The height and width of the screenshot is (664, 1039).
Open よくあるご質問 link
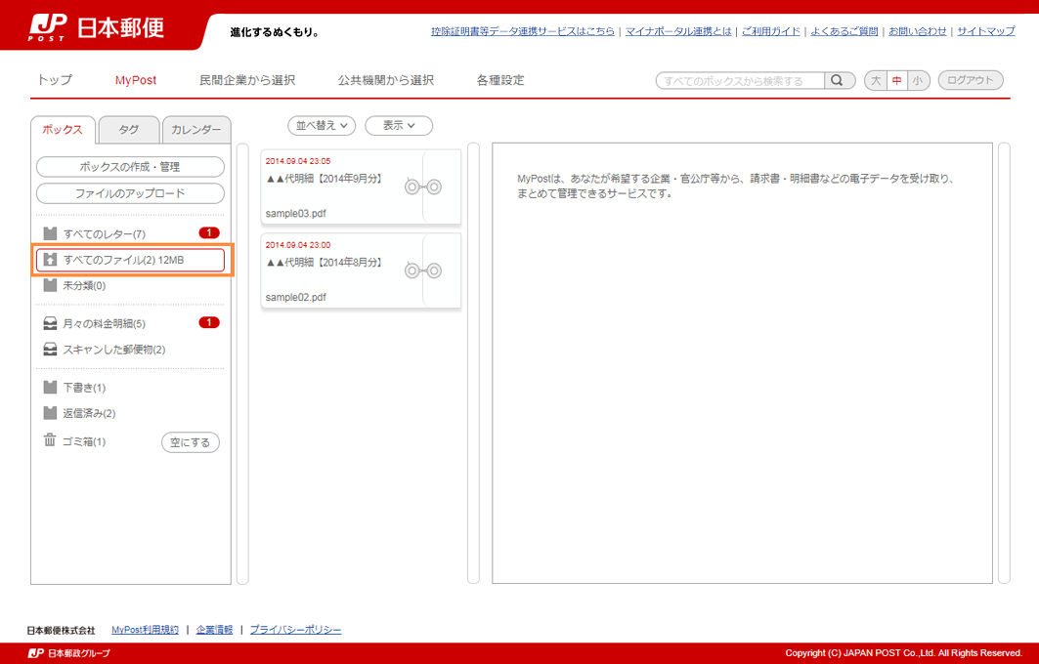click(x=844, y=31)
